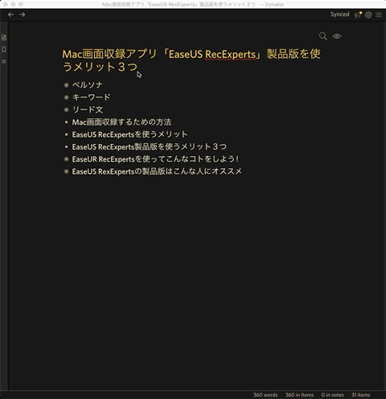Screen dimensions: 386x399
Task: Click the search magnifier icon
Action: pyautogui.click(x=323, y=36)
